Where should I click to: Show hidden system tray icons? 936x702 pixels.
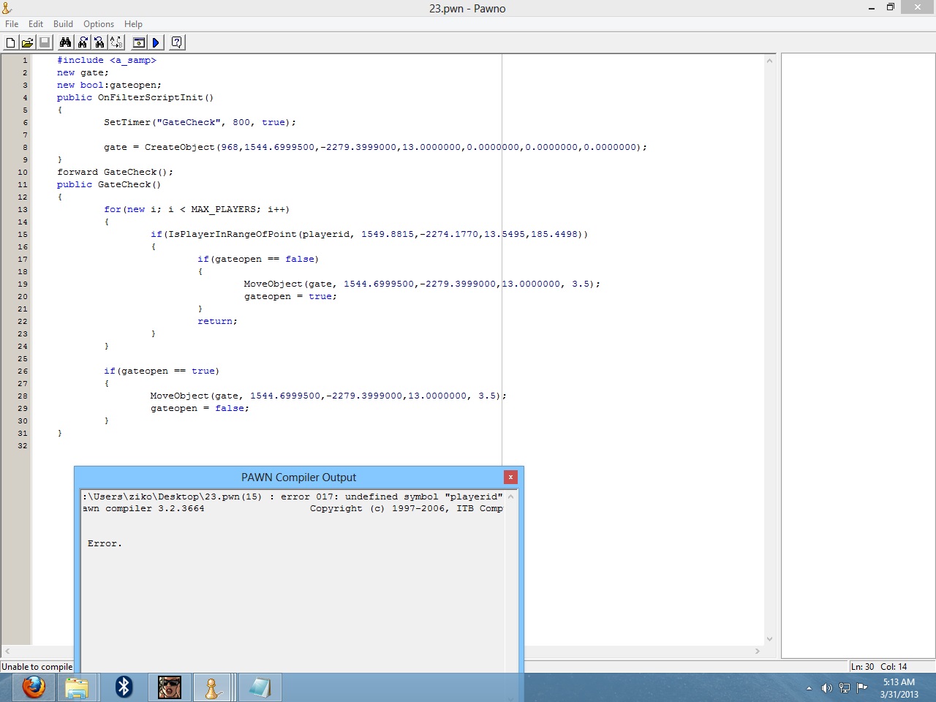tap(809, 688)
